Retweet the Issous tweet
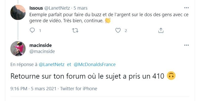Screen dimensions: 216x101 click(75, 30)
